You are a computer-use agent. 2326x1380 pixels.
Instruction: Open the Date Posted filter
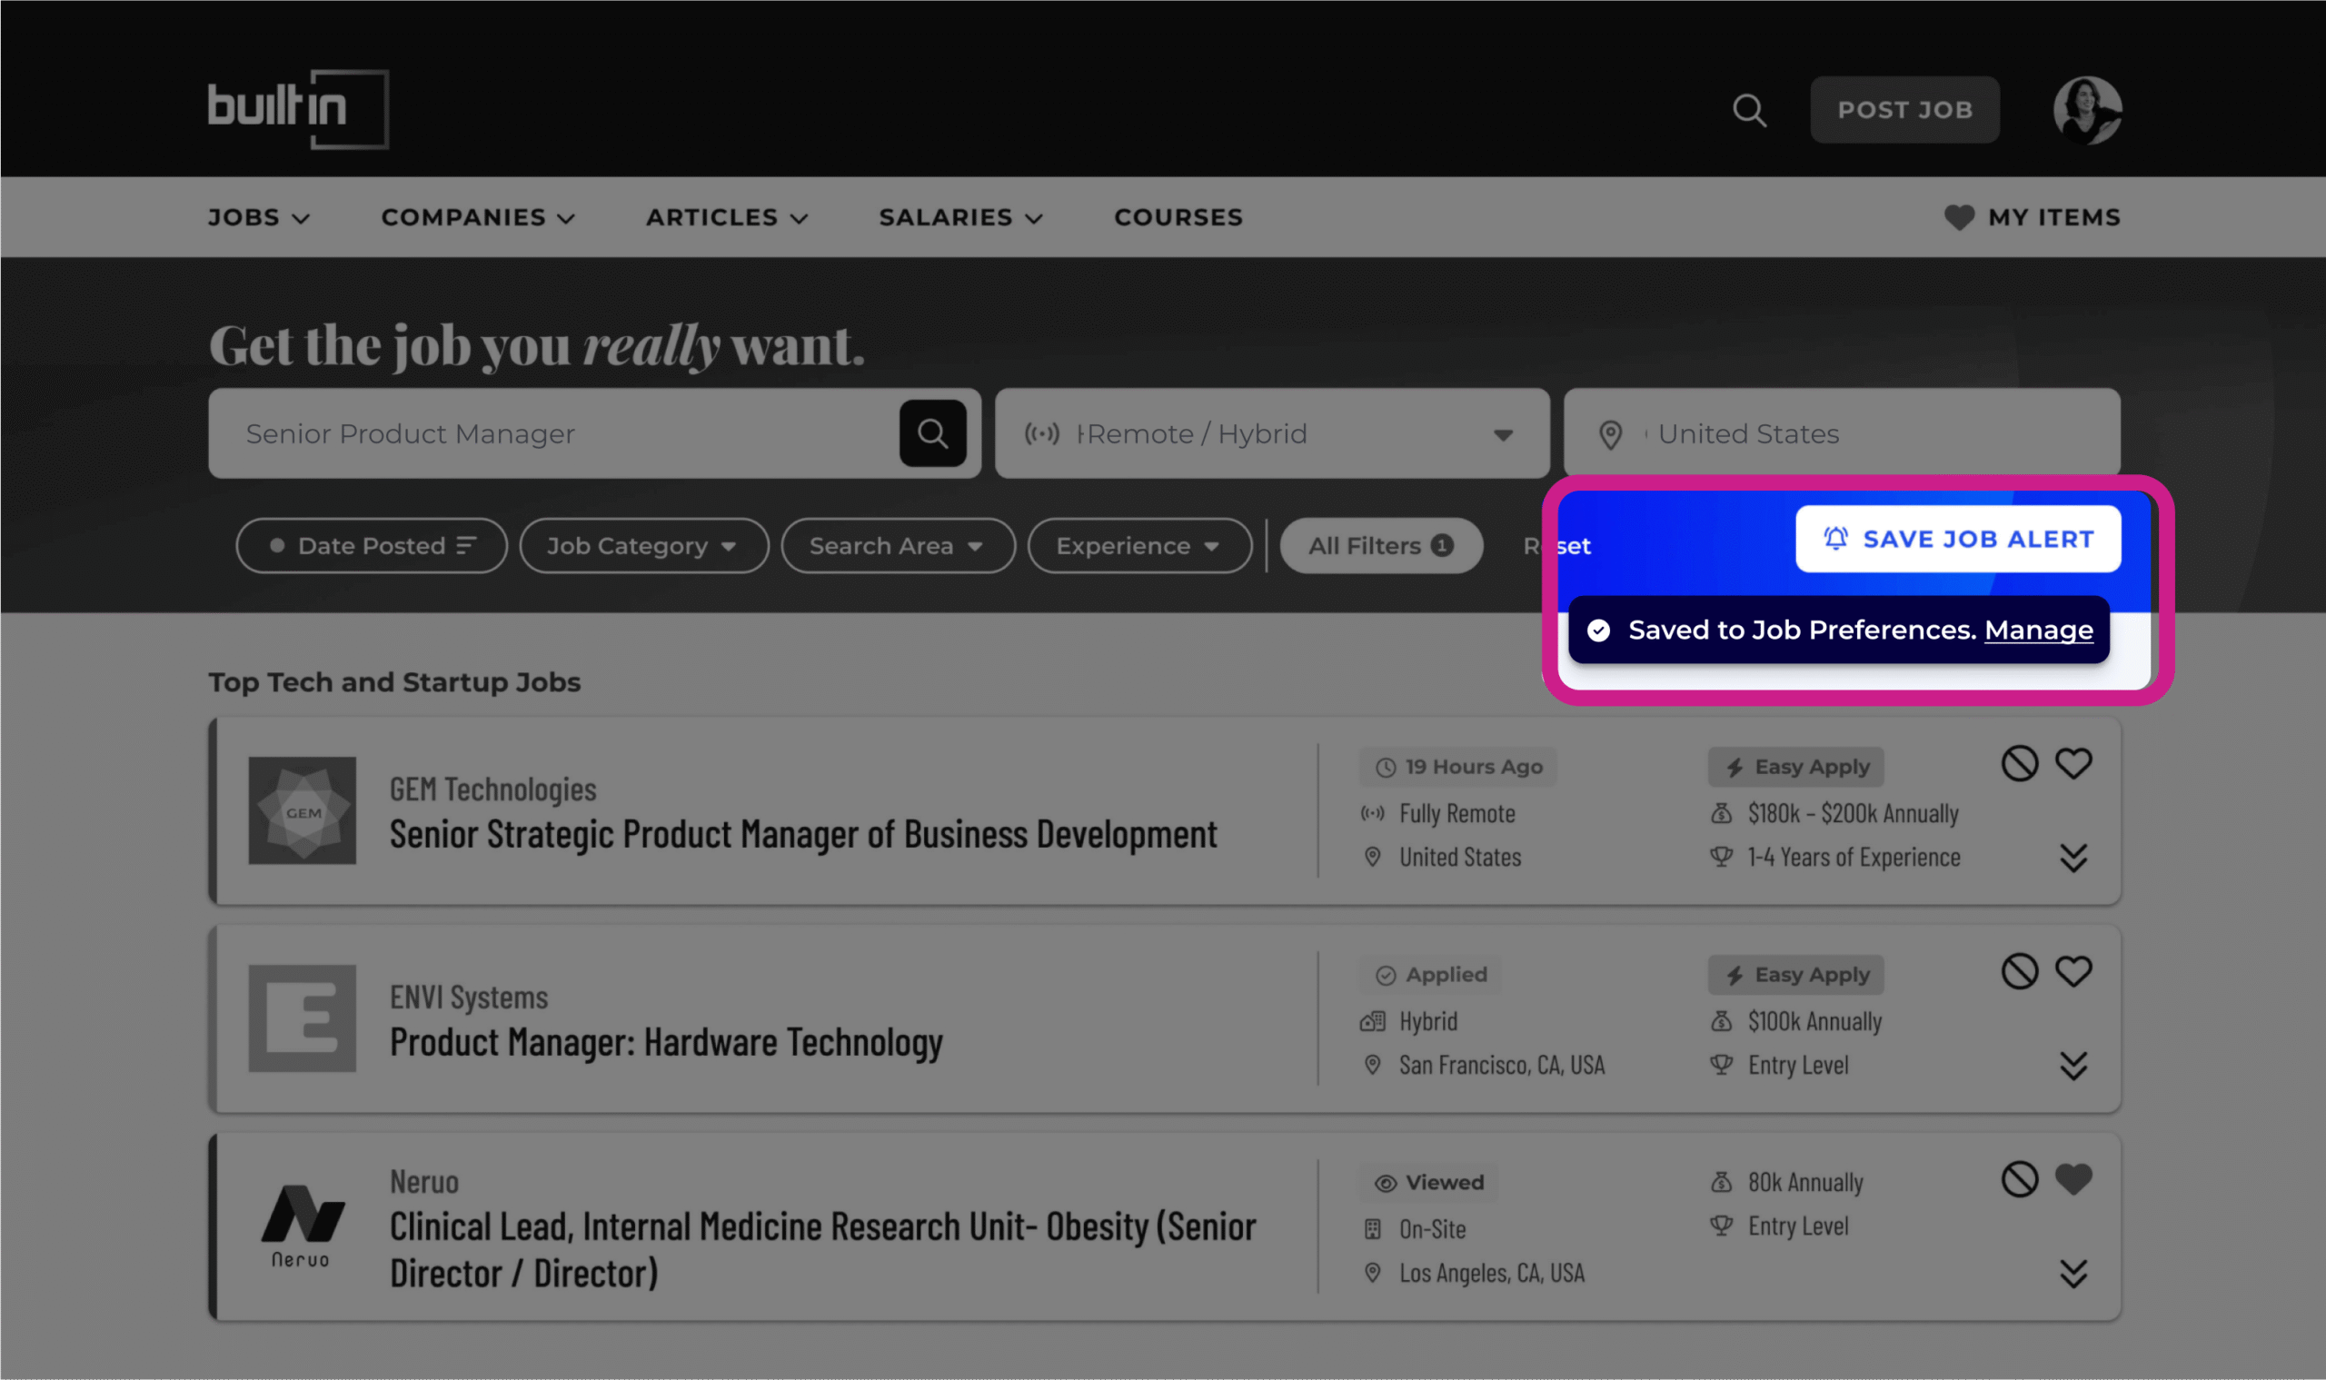coord(372,546)
